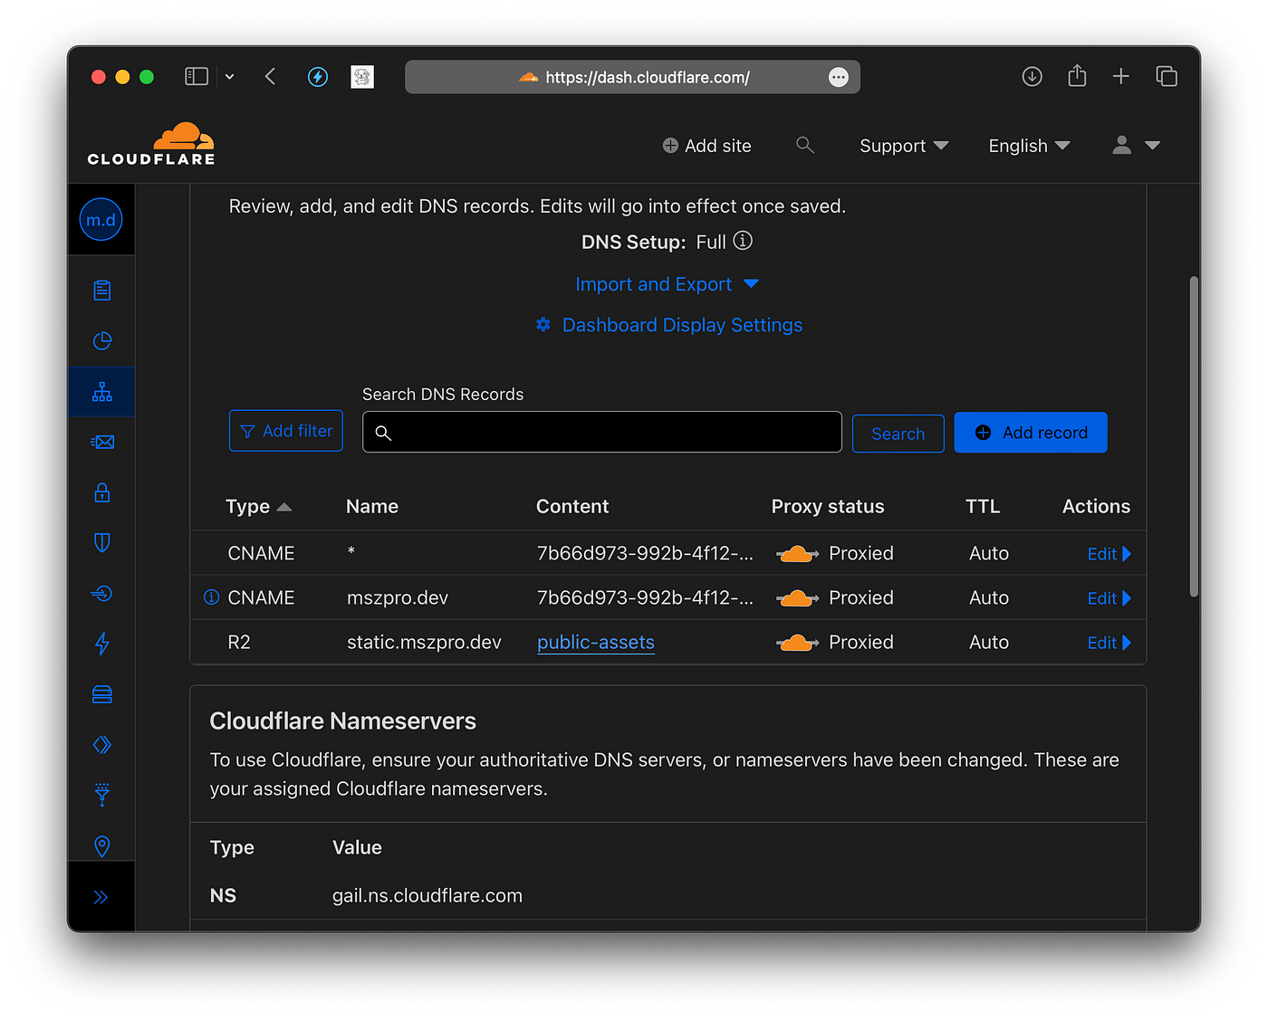Expand Import and Export menu
This screenshot has height=1021, width=1268.
pyautogui.click(x=667, y=284)
